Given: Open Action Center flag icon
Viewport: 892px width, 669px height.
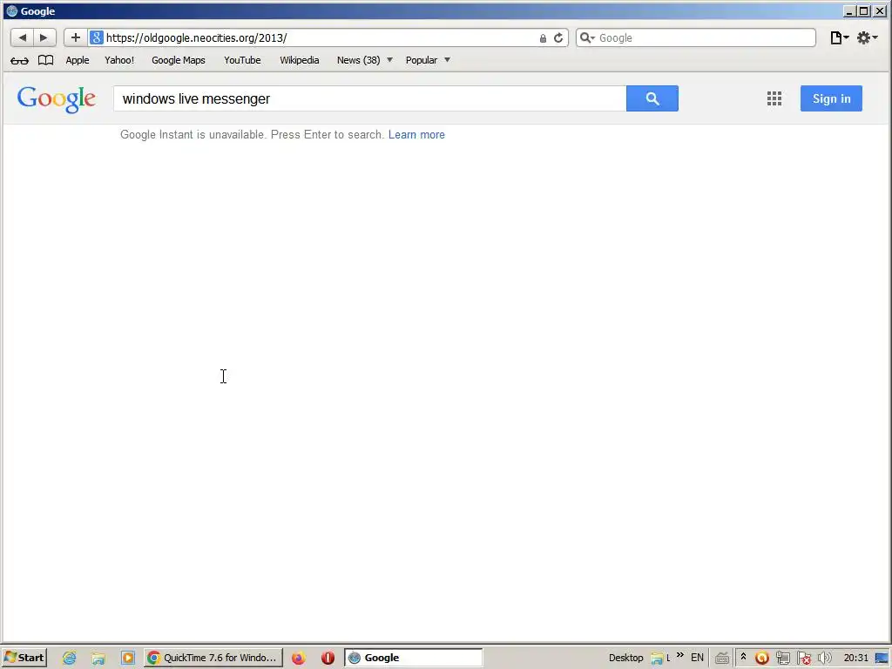Looking at the screenshot, I should 804,659.
